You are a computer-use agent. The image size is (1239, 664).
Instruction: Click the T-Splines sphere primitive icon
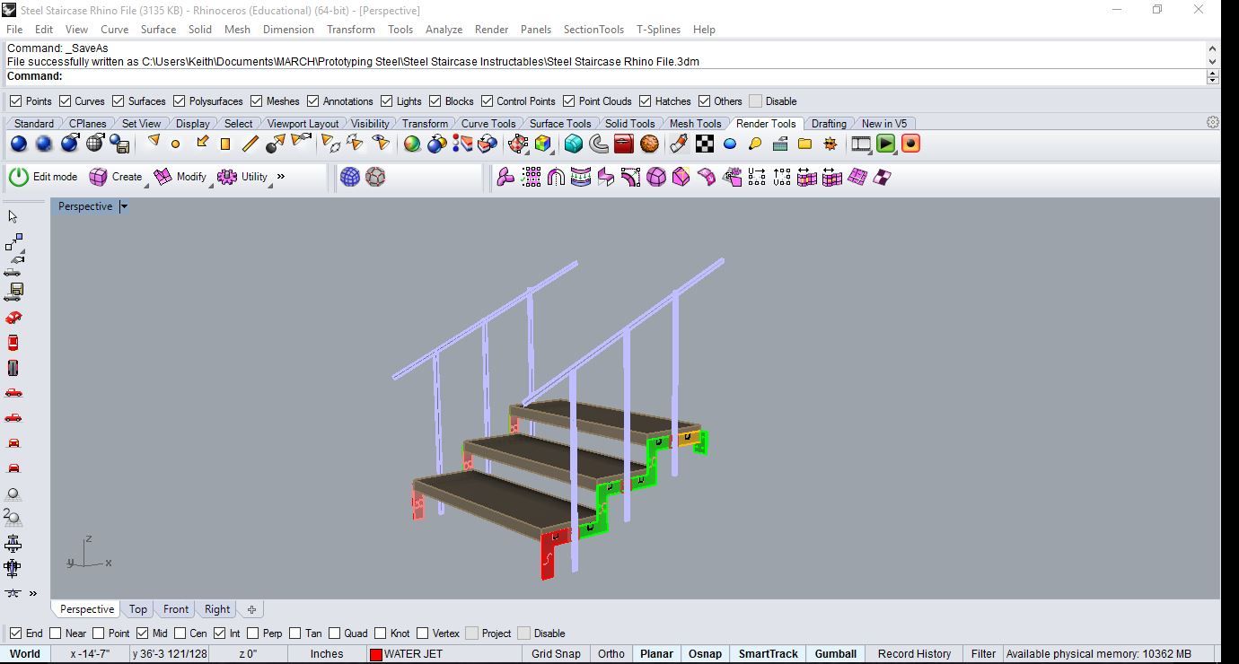[348, 177]
